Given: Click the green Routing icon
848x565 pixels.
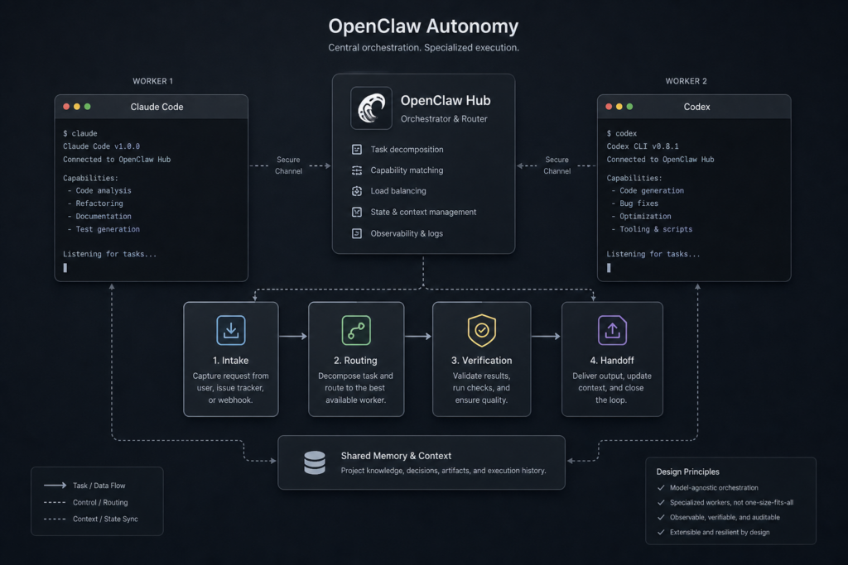Looking at the screenshot, I should coord(356,330).
